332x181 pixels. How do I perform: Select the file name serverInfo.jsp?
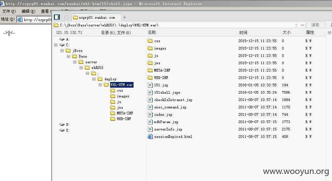(168, 129)
